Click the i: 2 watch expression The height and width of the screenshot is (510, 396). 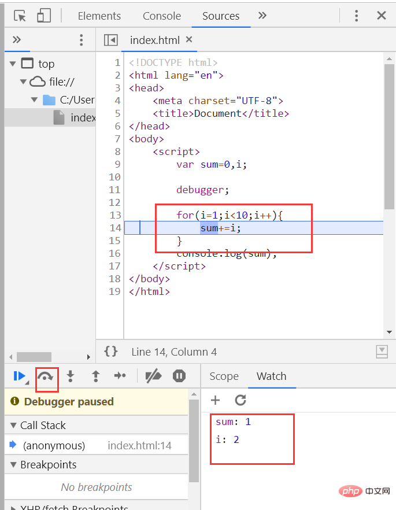pos(228,439)
